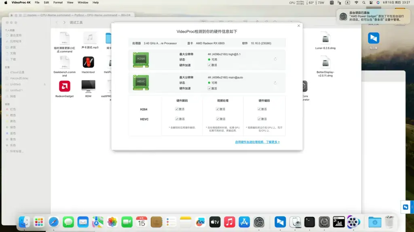414x232 pixels.
Task: Open Finder from the Dock
Action: click(24, 222)
